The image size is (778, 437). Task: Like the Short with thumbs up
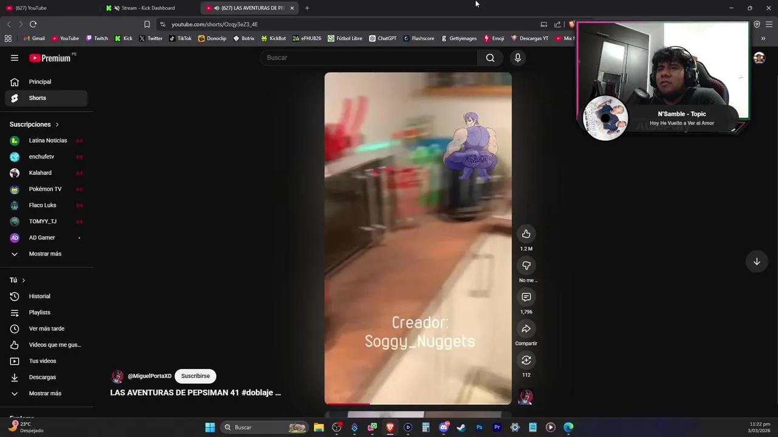(526, 234)
